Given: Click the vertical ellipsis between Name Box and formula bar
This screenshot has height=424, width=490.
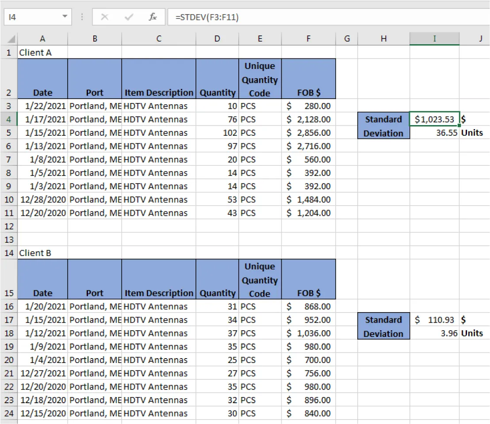Looking at the screenshot, I should pyautogui.click(x=82, y=17).
